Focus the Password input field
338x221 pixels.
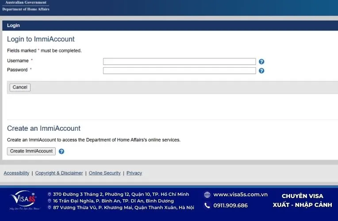(179, 70)
